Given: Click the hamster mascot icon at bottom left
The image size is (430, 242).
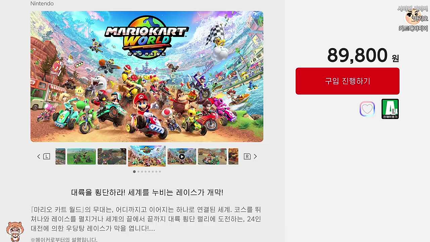Looking at the screenshot, I should coord(15,231).
